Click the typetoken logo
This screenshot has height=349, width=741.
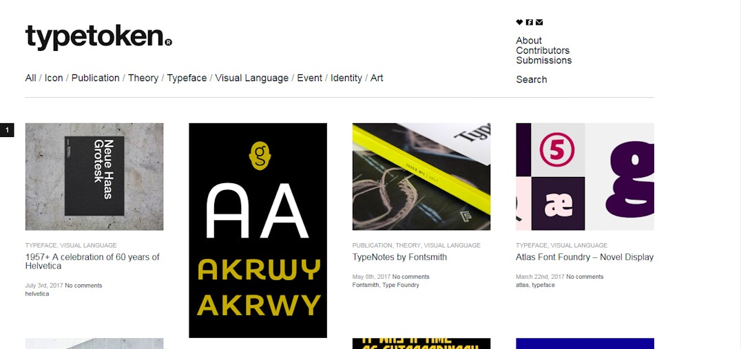point(98,37)
